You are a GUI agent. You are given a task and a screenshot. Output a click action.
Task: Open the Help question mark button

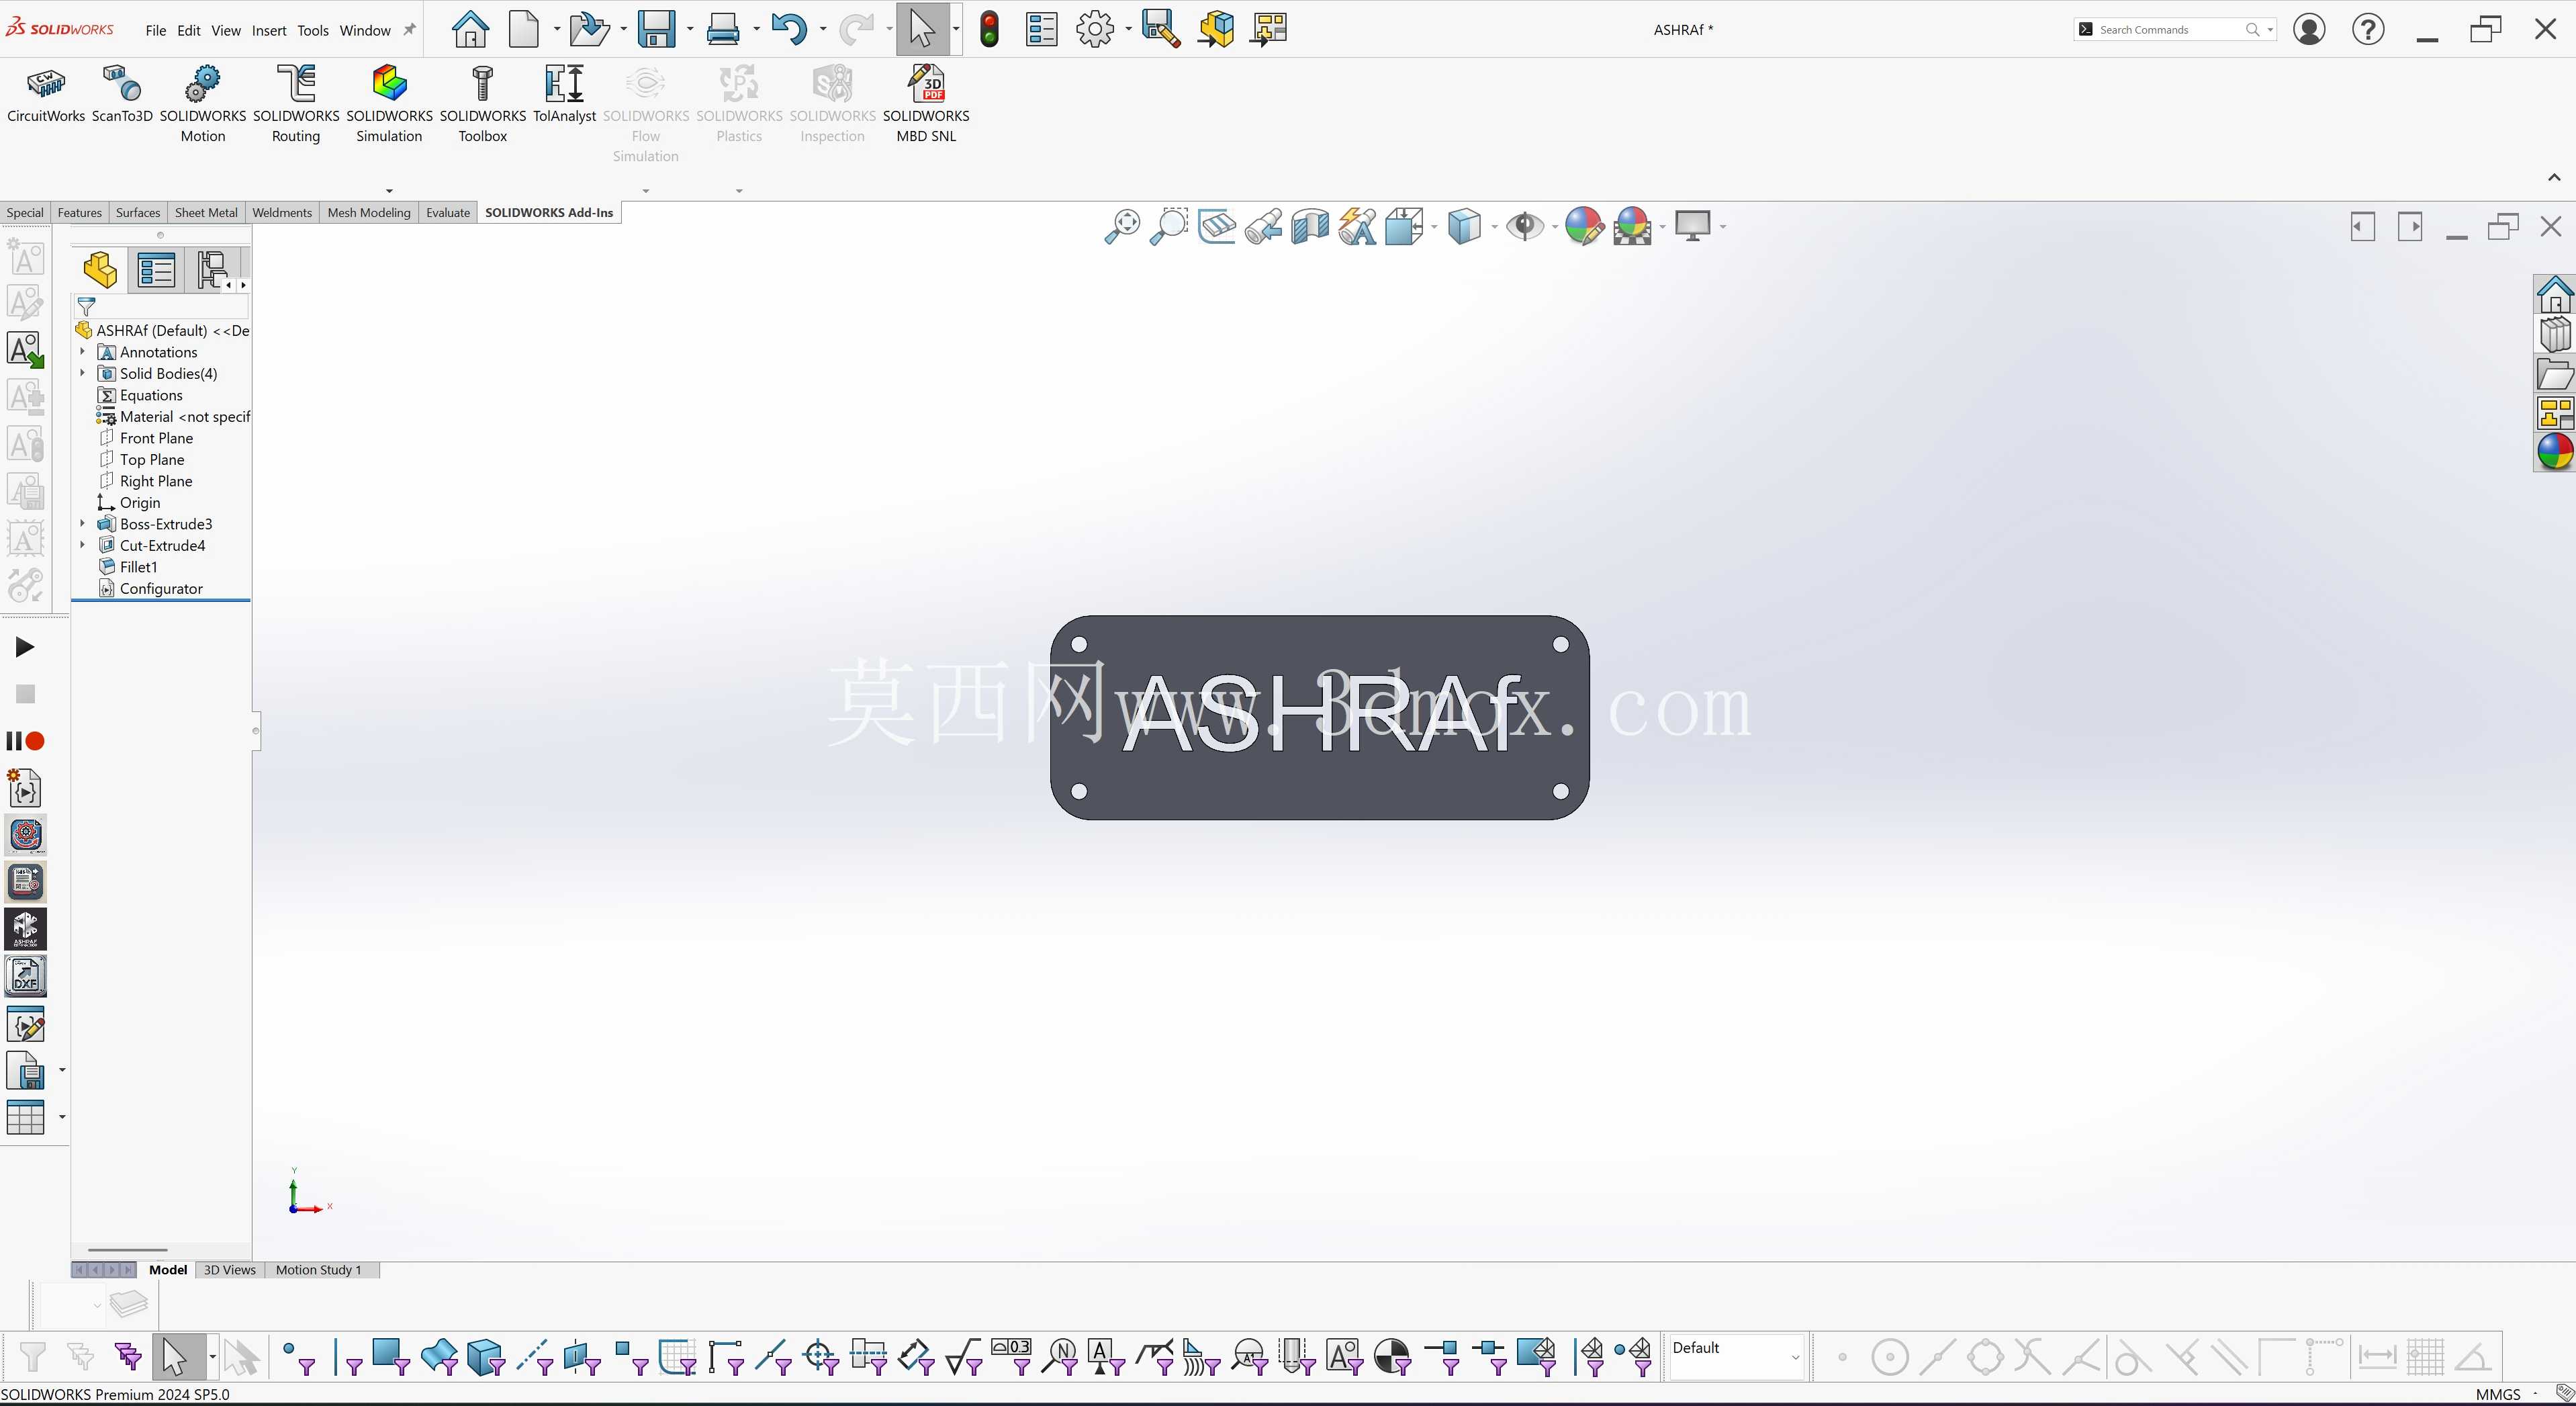(2368, 29)
